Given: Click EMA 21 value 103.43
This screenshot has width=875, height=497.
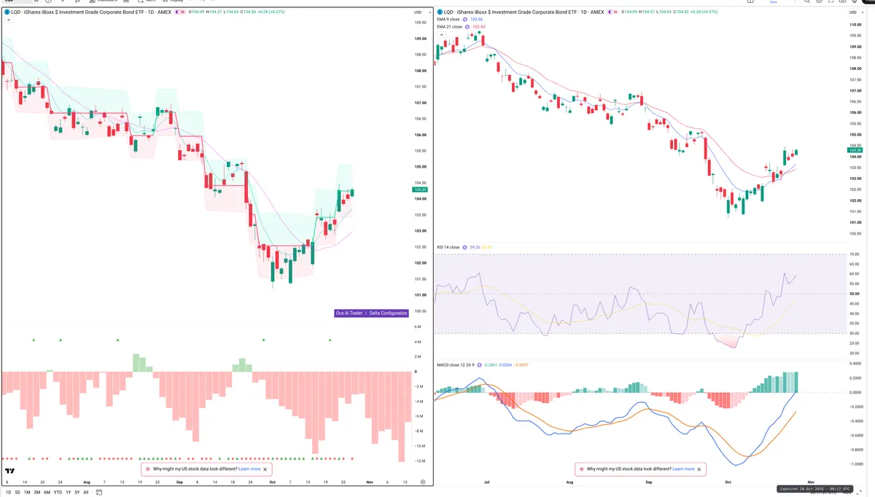Looking at the screenshot, I should pos(479,27).
